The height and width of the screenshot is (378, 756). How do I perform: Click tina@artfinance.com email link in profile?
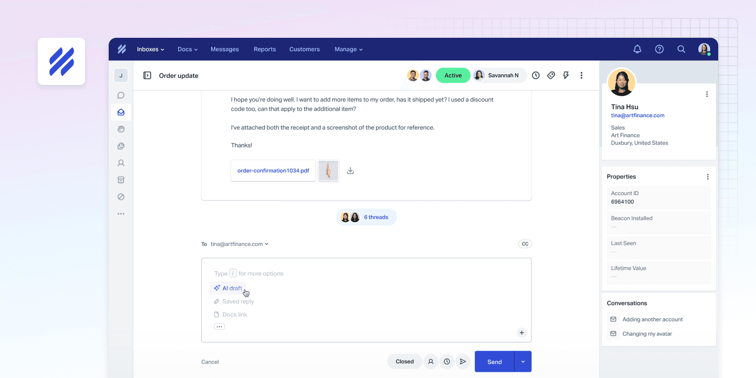(x=637, y=115)
